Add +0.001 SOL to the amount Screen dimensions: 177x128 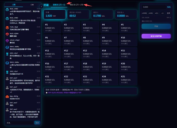coord(144,13)
